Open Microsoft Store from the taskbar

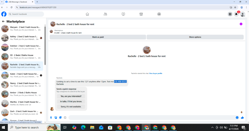[110, 128]
